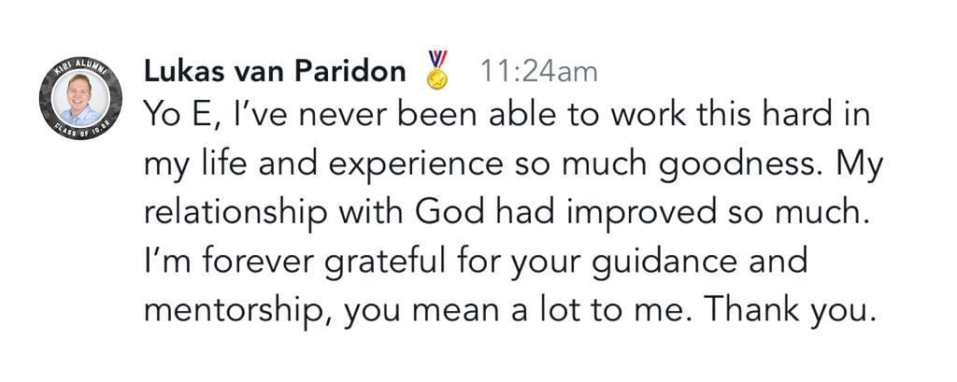Click the word relationship in the message
This screenshot has width=957, height=382.
235,215
